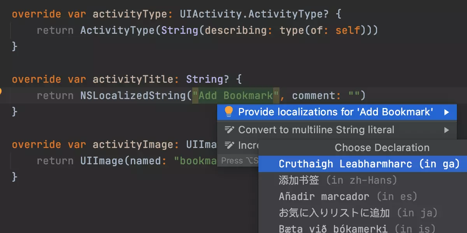Click the gutter lightbulb on the NSLocalizedString line
The width and height of the screenshot is (467, 233).
[x=1, y=92]
